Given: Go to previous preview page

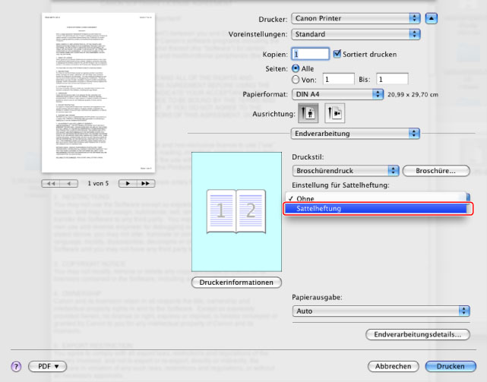Looking at the screenshot, I should (x=70, y=184).
